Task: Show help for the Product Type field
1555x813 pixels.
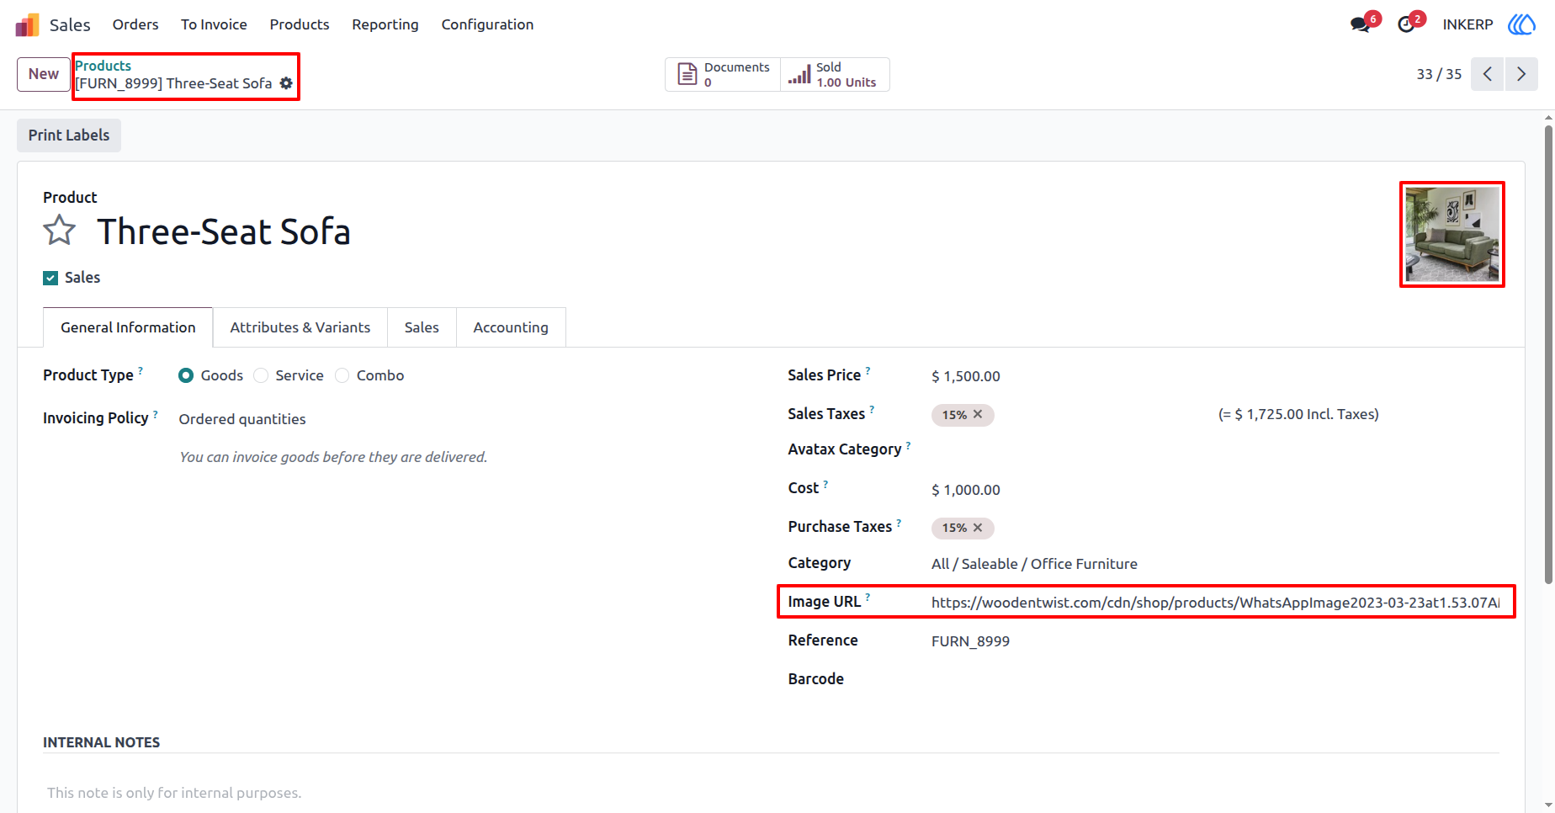Action: (141, 370)
